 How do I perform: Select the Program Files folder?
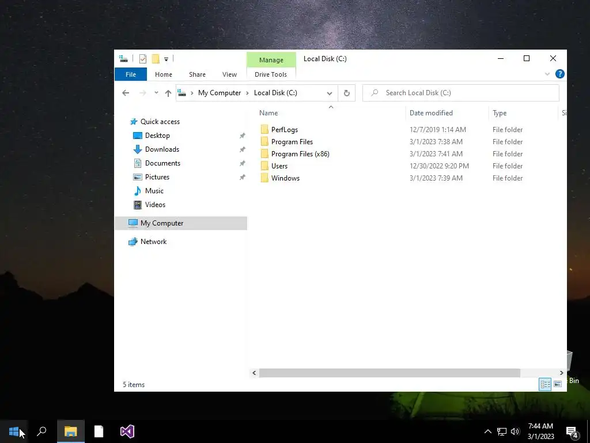tap(292, 142)
